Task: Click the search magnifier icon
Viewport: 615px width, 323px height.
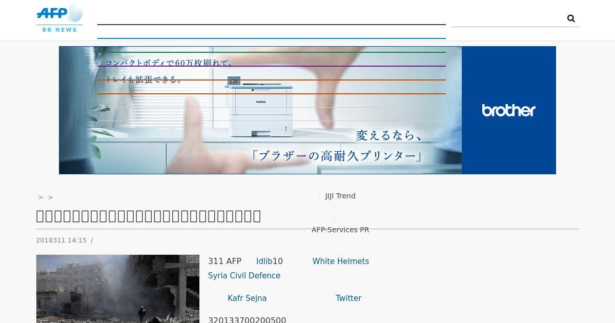Action: tap(571, 18)
